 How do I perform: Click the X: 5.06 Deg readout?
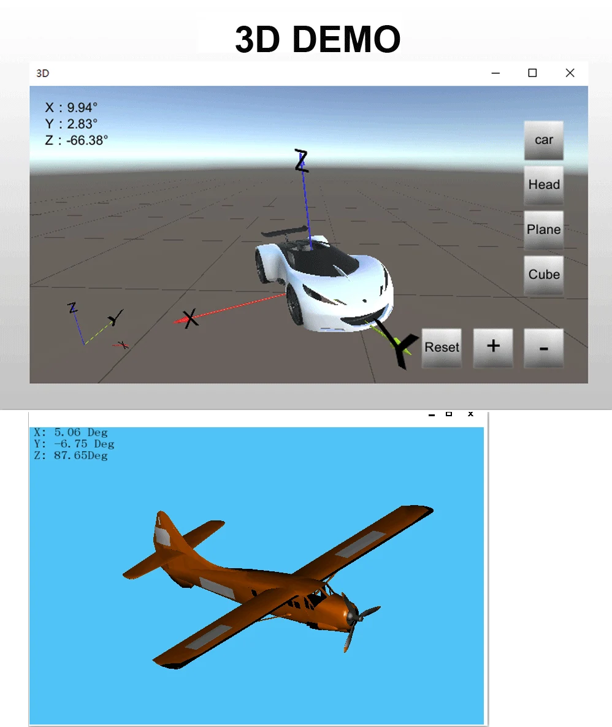[71, 432]
